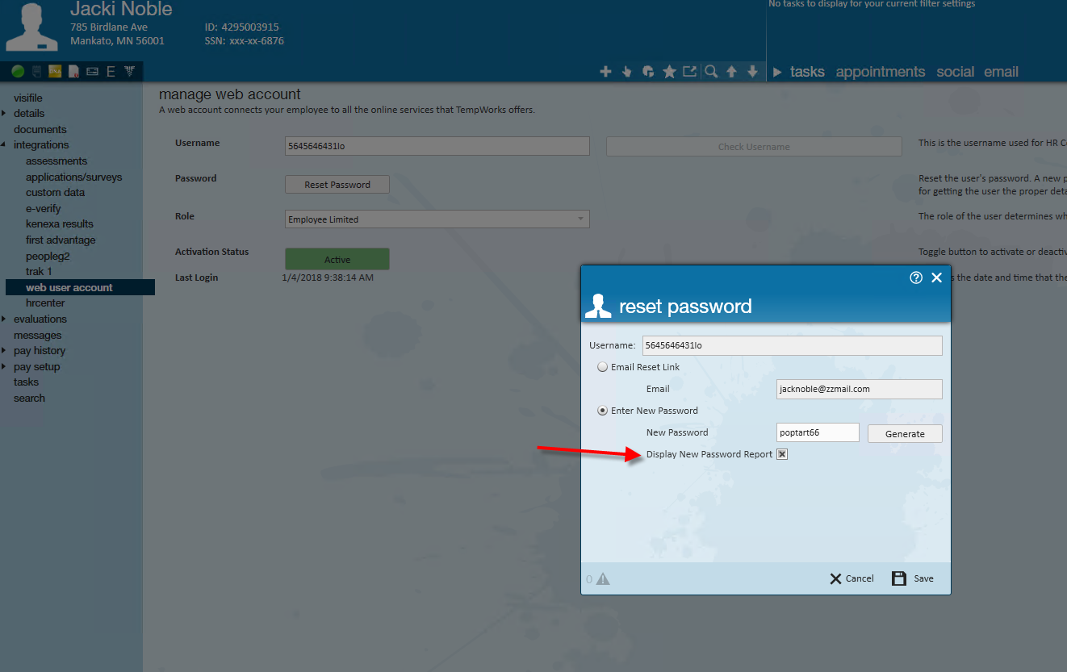Click the pop-out window icon

coord(689,71)
